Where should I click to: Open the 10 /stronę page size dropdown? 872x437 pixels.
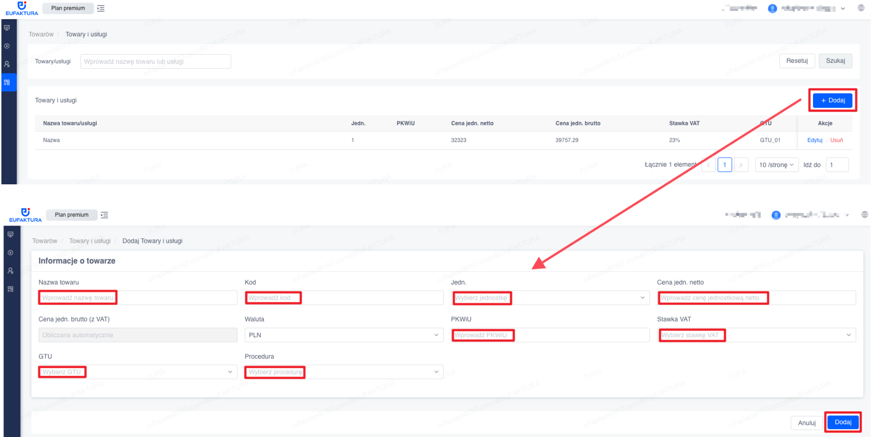pyautogui.click(x=777, y=165)
